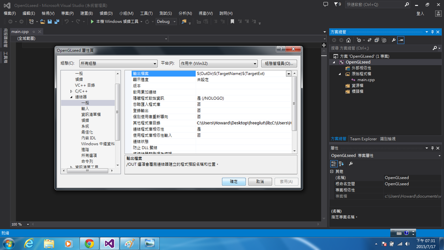The image size is (444, 250).
Task: Click the categorized view icon in Properties panel
Action: (334, 163)
